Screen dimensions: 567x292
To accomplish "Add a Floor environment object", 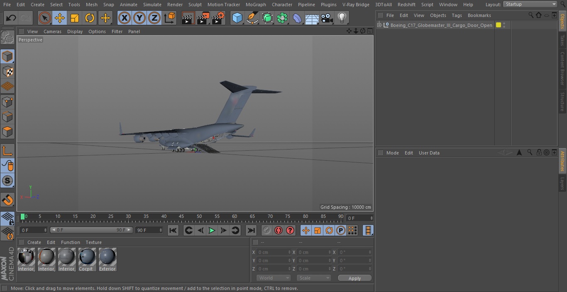I will click(312, 18).
